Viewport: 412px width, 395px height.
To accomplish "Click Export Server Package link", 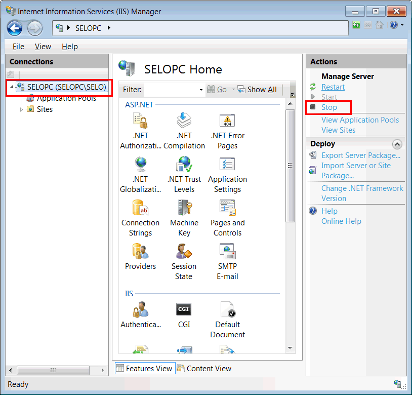I will [361, 155].
